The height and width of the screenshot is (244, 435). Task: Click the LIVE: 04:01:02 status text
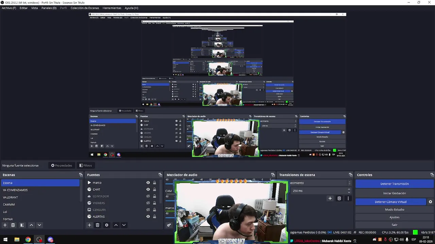[342, 232]
